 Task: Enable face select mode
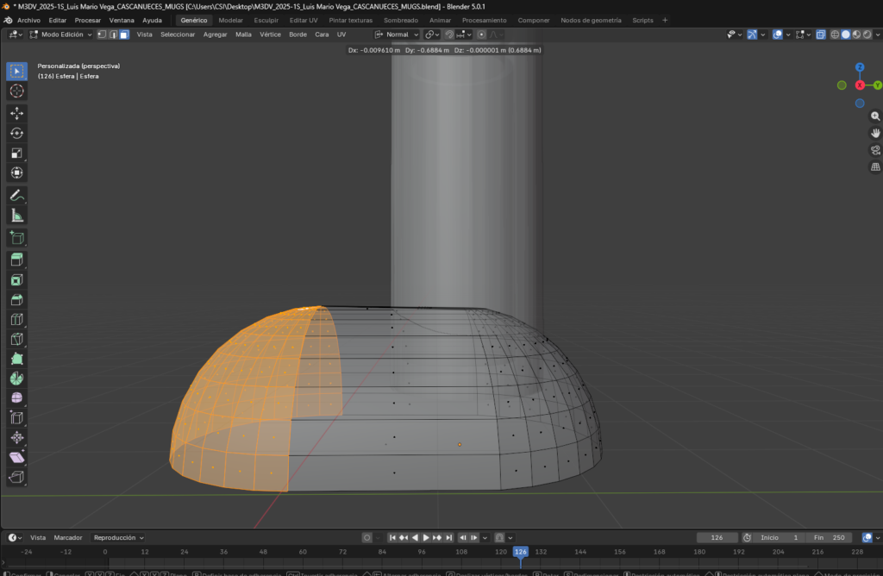pos(124,34)
